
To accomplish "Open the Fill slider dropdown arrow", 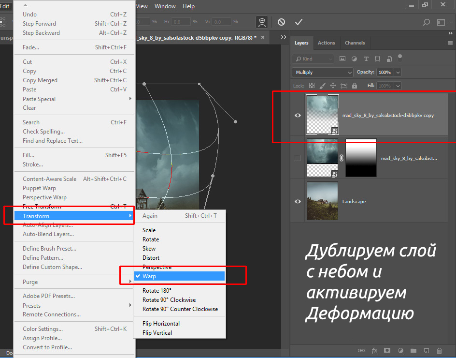I will tap(398, 86).
